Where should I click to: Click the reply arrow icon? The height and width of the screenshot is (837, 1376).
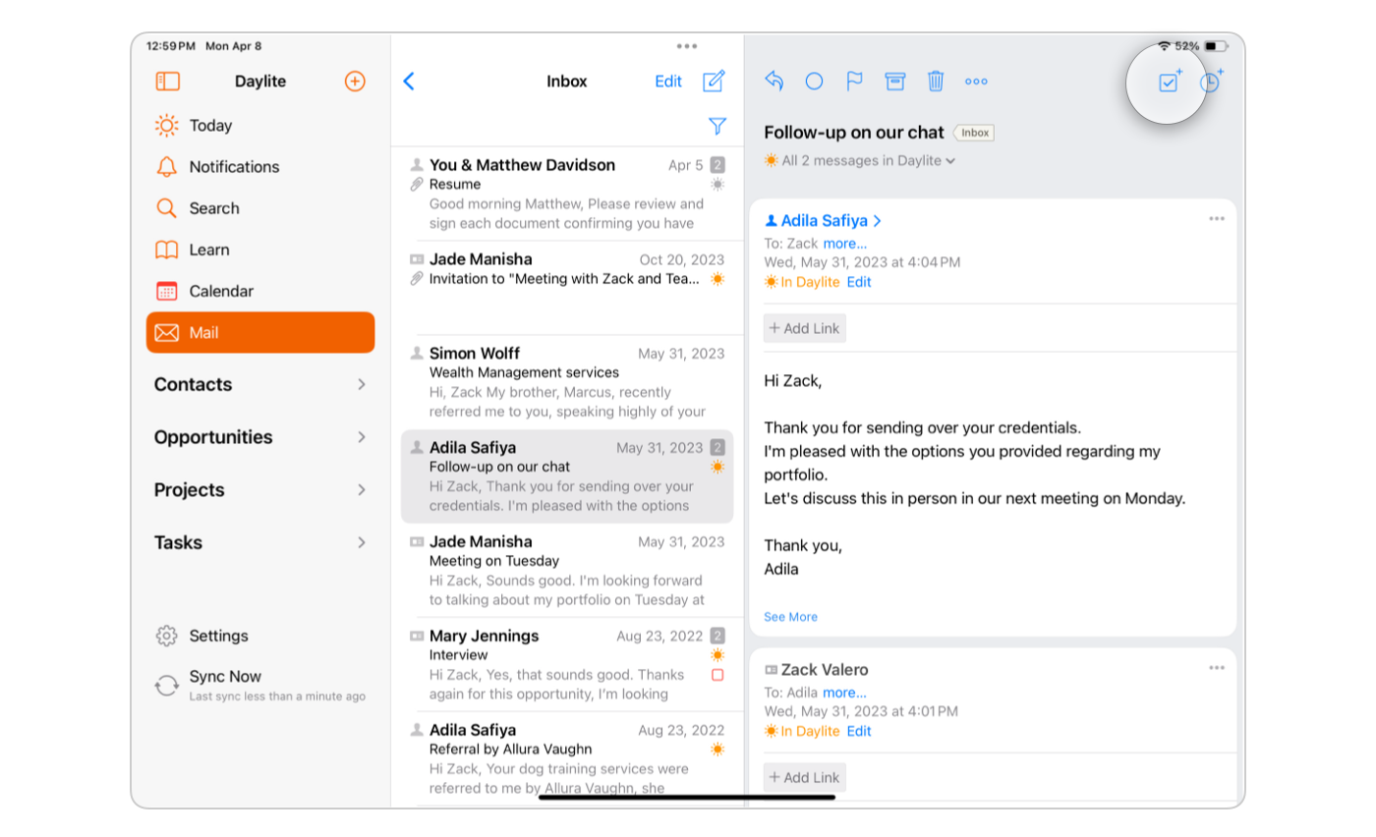(774, 82)
